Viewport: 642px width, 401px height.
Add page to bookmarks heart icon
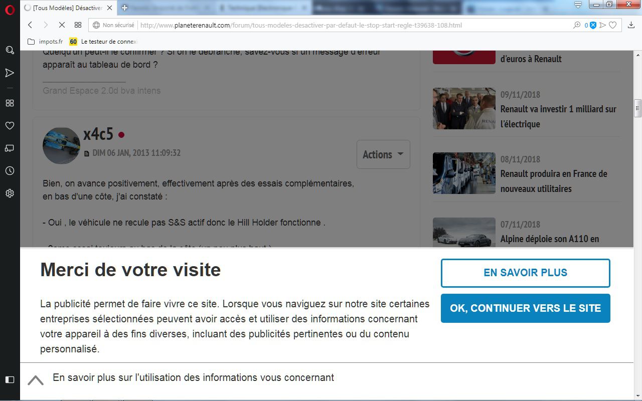click(x=612, y=25)
